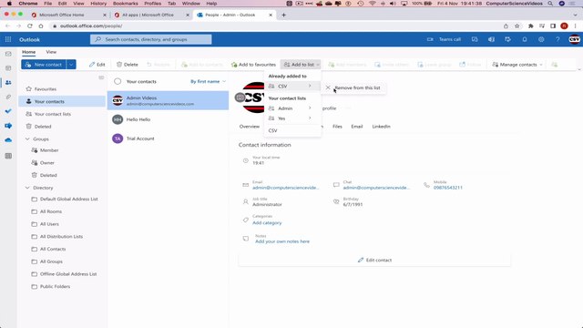Open the notifications bell

click(525, 39)
